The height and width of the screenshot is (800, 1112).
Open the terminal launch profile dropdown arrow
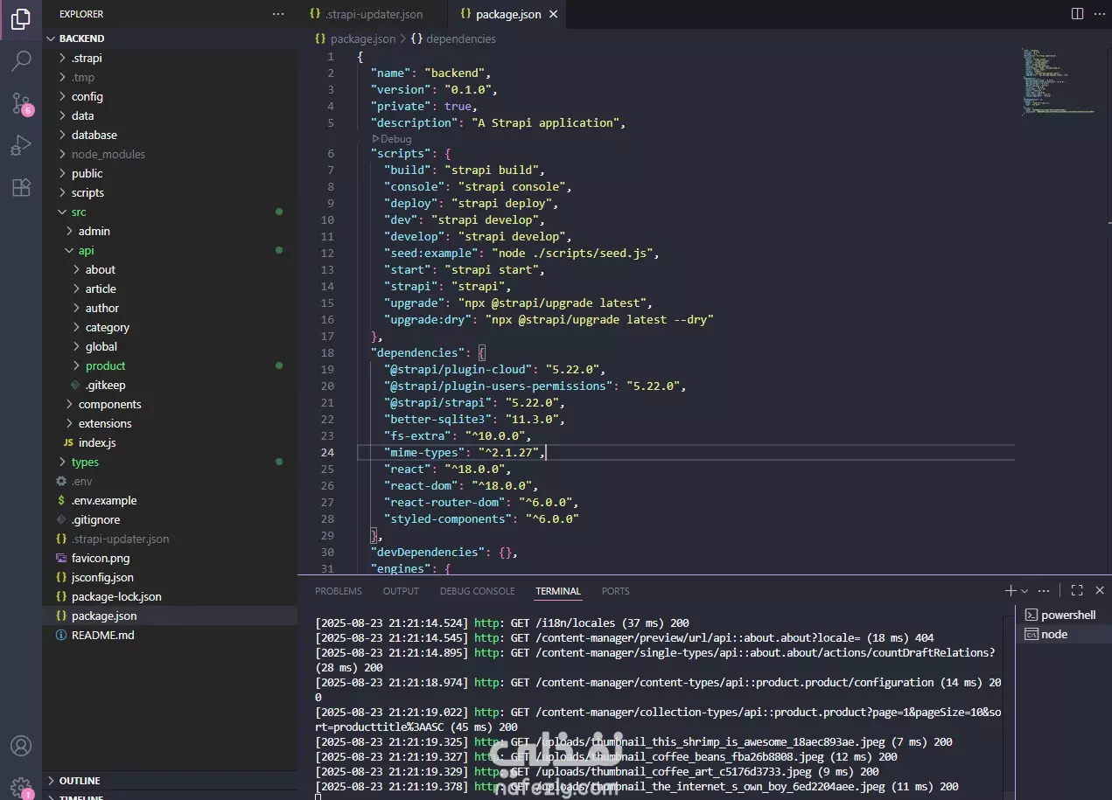pyautogui.click(x=1025, y=591)
